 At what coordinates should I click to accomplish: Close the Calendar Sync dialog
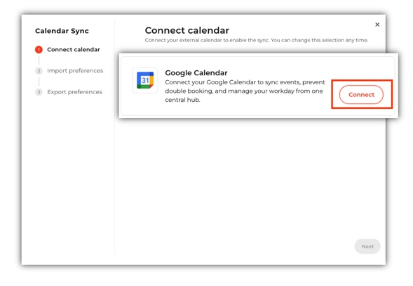(x=377, y=25)
